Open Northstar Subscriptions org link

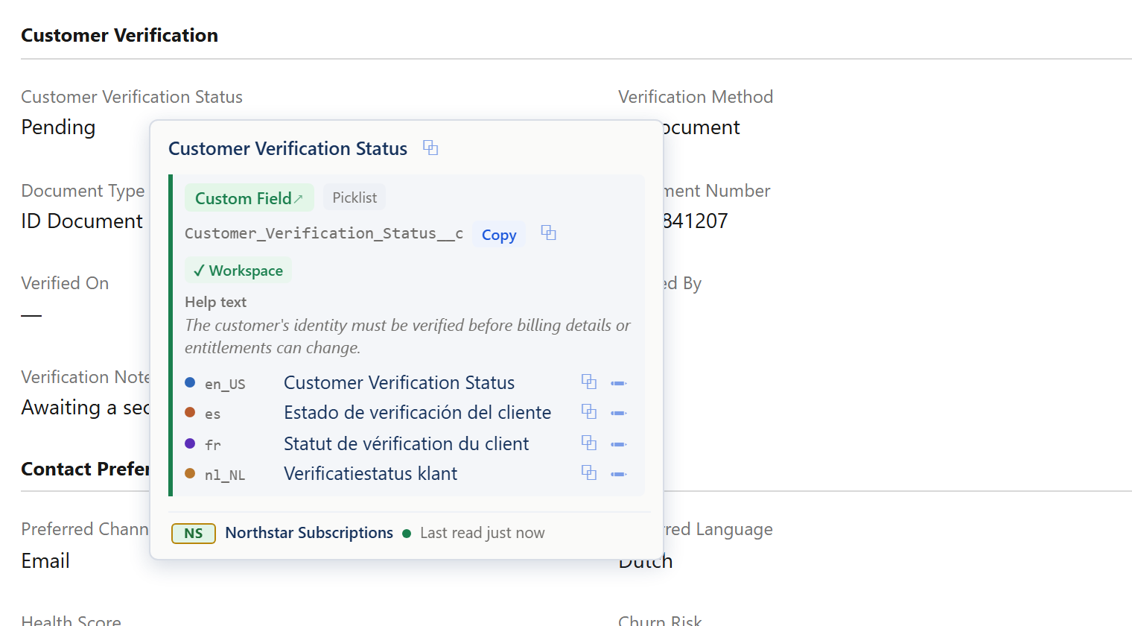pyautogui.click(x=309, y=533)
